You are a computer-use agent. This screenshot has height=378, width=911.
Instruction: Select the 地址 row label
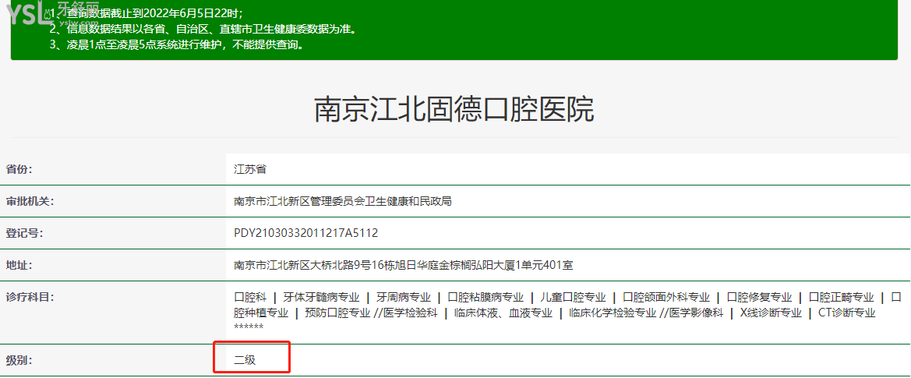click(19, 265)
